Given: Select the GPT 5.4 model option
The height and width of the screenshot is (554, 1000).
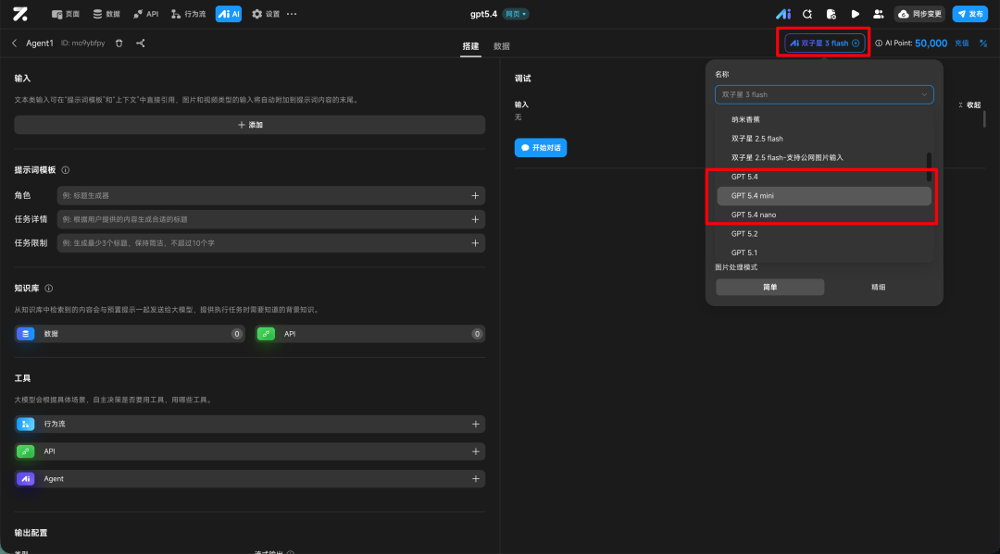Looking at the screenshot, I should 823,177.
